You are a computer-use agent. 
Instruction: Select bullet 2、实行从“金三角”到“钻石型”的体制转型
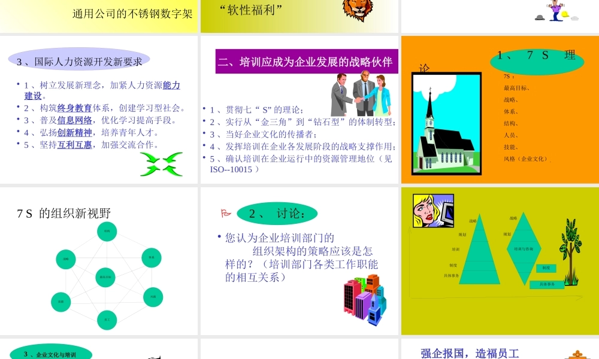click(x=303, y=122)
